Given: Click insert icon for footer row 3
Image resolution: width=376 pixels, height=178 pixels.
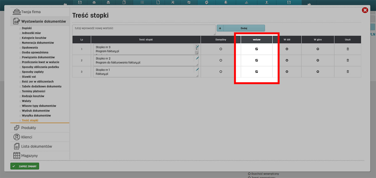Looking at the screenshot, I should click(x=256, y=72).
